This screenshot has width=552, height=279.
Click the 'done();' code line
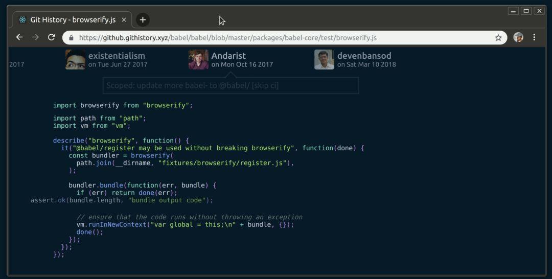(x=90, y=232)
